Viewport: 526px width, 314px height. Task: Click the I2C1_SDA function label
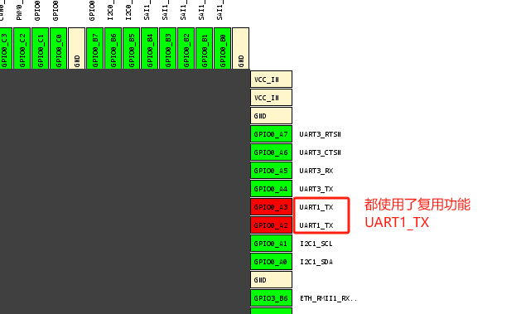[316, 262]
